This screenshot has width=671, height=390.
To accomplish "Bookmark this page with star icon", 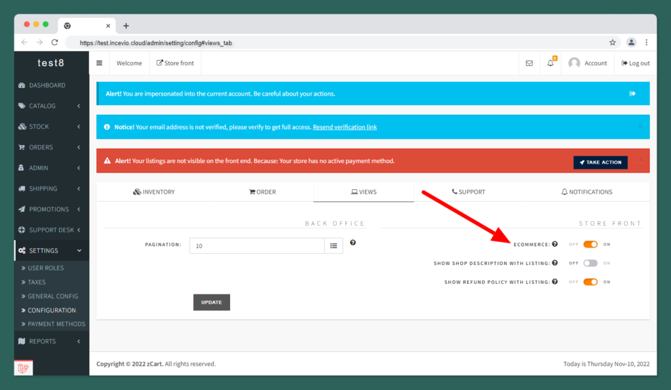I will (613, 43).
